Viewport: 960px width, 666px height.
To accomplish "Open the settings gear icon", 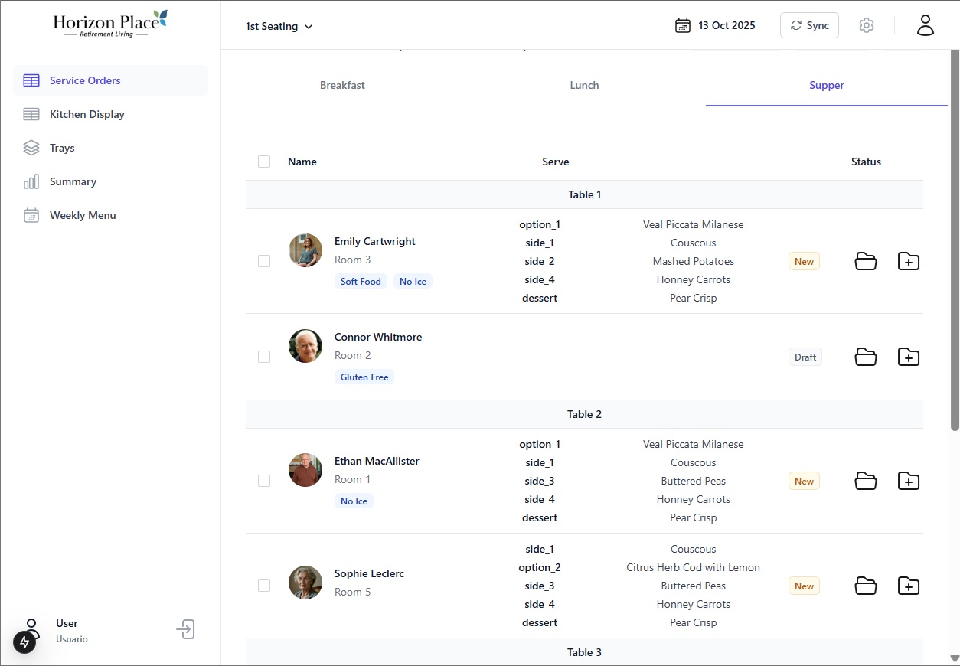I will 866,25.
